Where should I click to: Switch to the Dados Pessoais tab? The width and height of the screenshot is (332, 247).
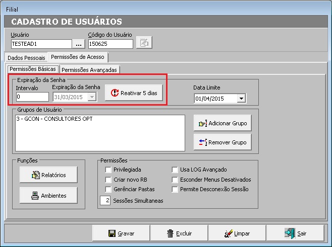(x=25, y=57)
